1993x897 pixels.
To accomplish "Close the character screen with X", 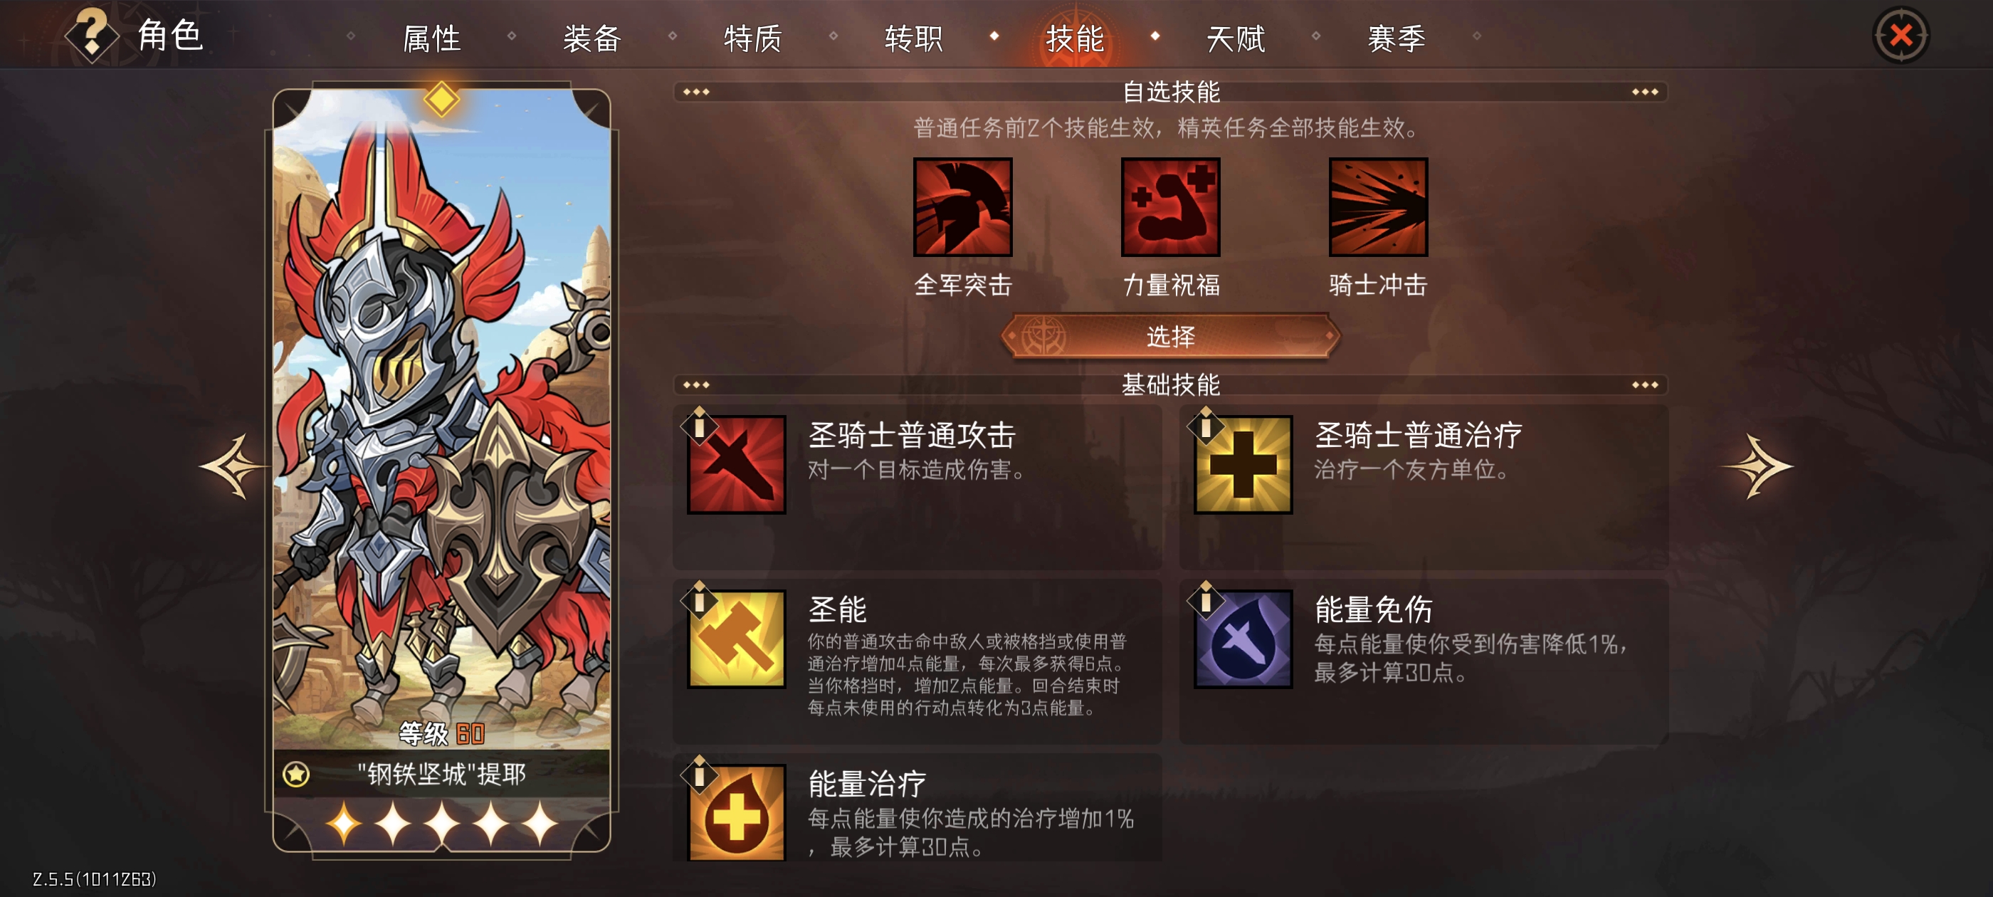I will coord(1901,36).
